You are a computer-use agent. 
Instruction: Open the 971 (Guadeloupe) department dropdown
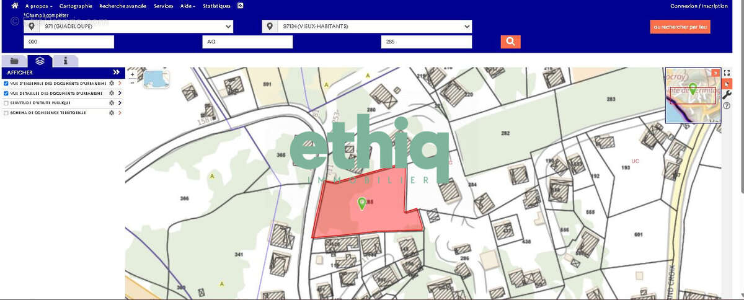tap(128, 27)
